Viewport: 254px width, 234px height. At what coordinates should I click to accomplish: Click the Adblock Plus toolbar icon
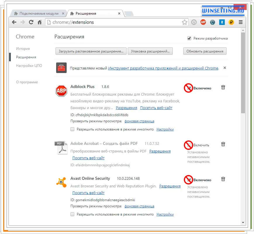tap(203, 22)
